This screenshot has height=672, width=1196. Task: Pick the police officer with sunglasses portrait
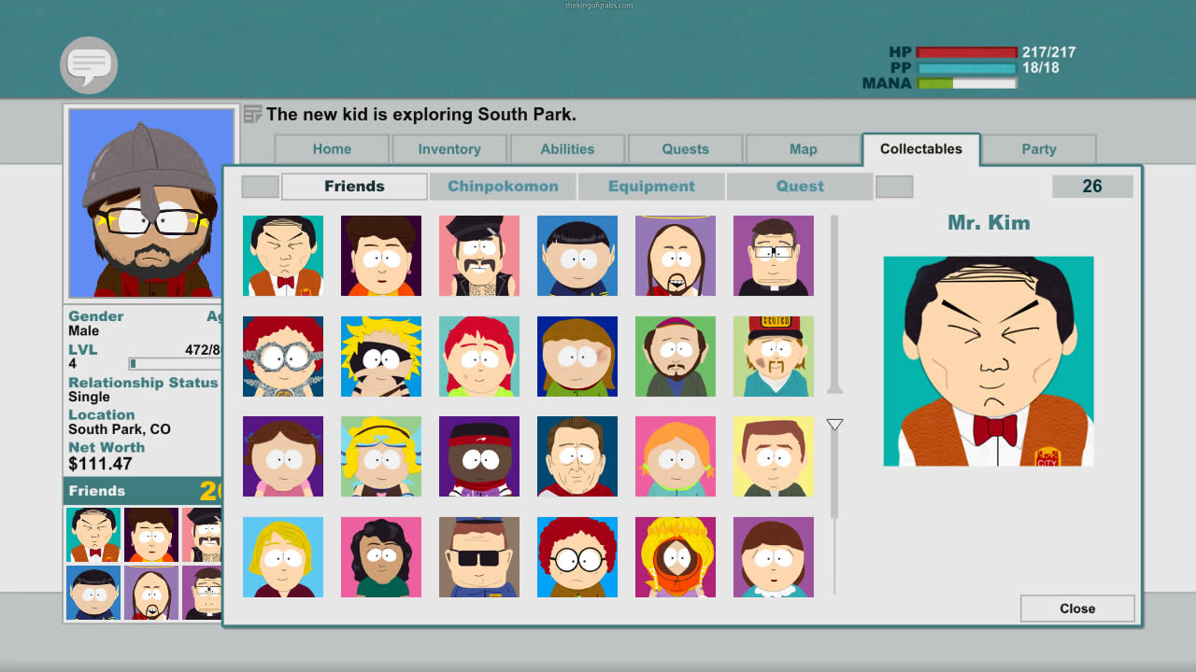[x=479, y=557]
